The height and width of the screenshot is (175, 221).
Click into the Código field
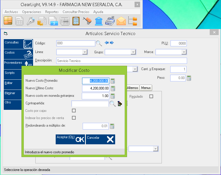pos(76,43)
